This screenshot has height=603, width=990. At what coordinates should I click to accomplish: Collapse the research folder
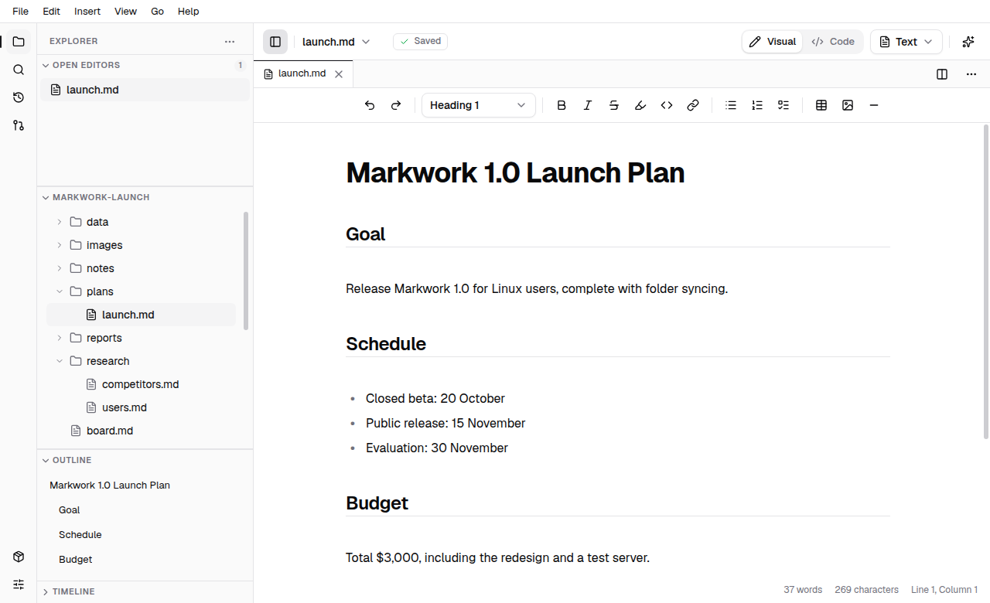tap(60, 361)
